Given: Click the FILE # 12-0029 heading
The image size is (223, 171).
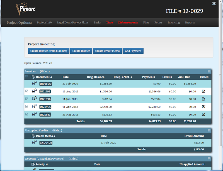Looking at the screenshot, I should click(x=185, y=11).
